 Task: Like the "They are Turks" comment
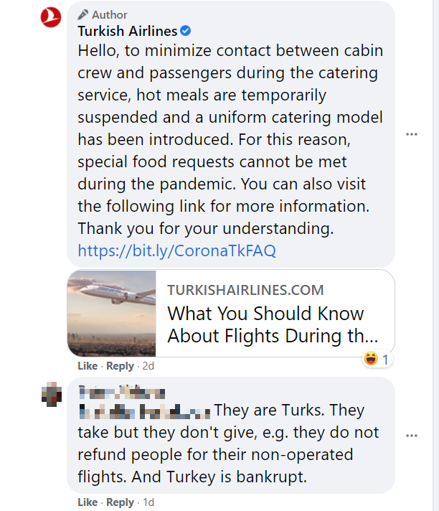coord(88,502)
